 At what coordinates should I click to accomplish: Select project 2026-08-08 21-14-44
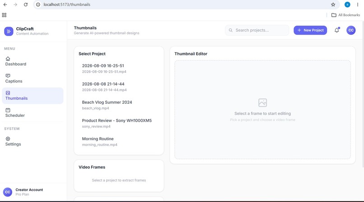(x=119, y=87)
